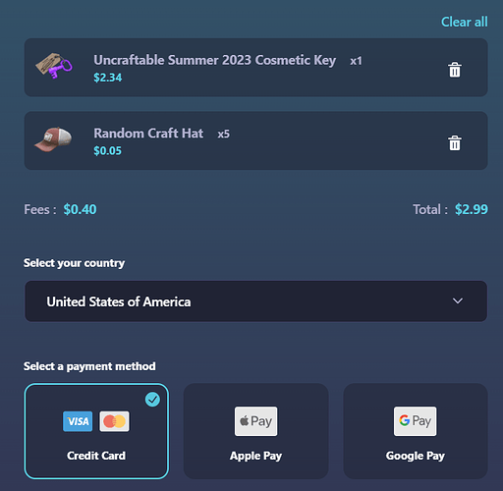Select Credit Card payment method

click(96, 431)
